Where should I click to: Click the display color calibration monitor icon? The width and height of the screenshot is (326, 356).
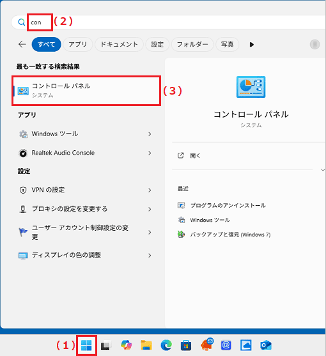(x=23, y=256)
